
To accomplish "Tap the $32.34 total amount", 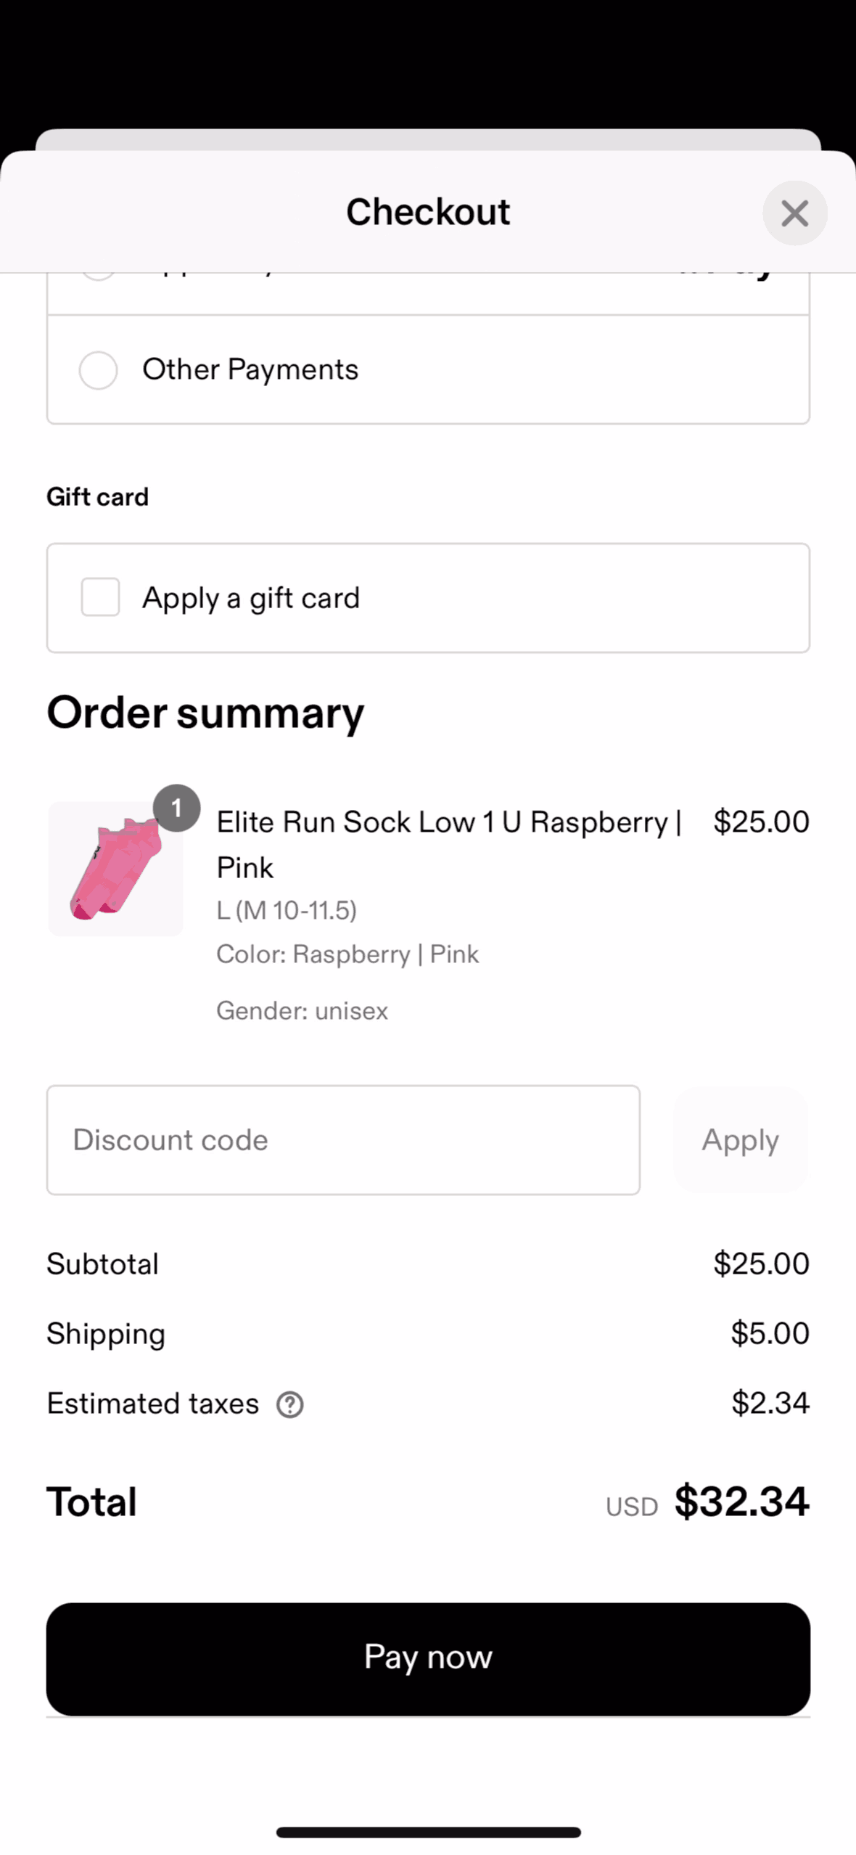I will [741, 1501].
